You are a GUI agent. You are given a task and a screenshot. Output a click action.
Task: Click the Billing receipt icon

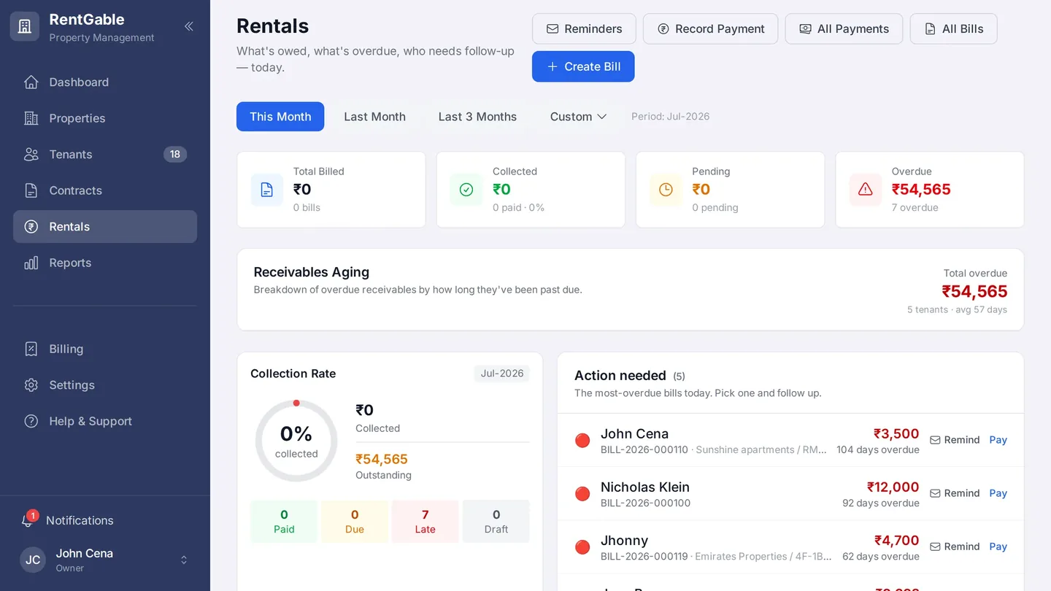(x=31, y=349)
